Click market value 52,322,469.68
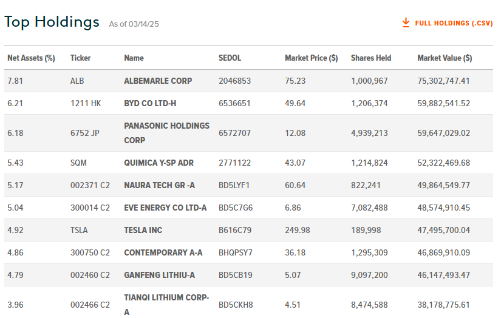This screenshot has height=318, width=501. click(x=443, y=163)
